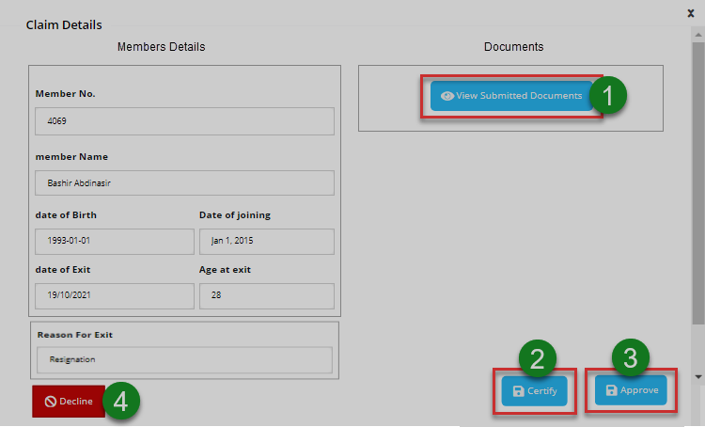
Task: Click the Date of joining field
Action: pos(266,241)
